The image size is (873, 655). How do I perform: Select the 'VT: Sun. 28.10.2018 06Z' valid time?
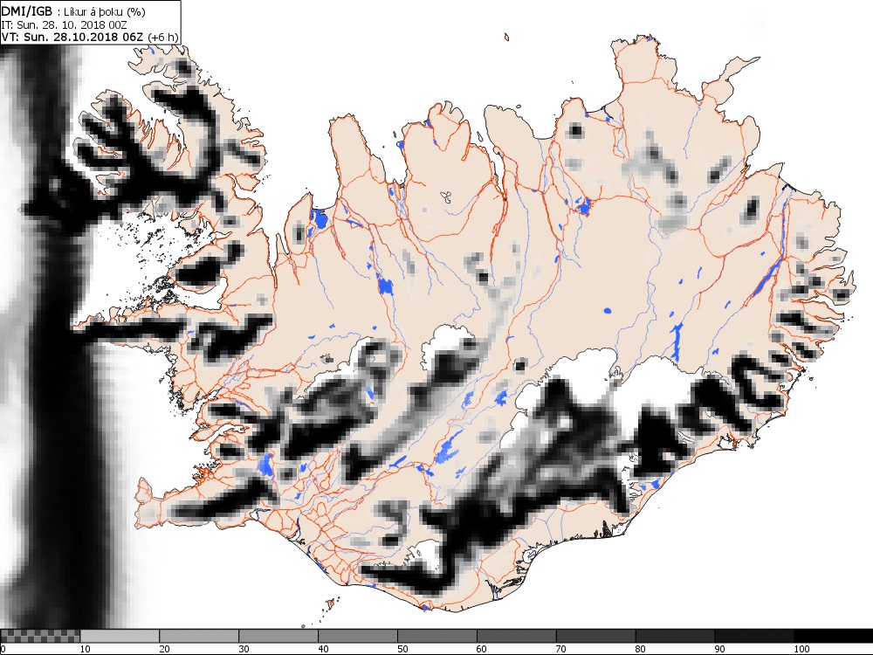coord(72,38)
